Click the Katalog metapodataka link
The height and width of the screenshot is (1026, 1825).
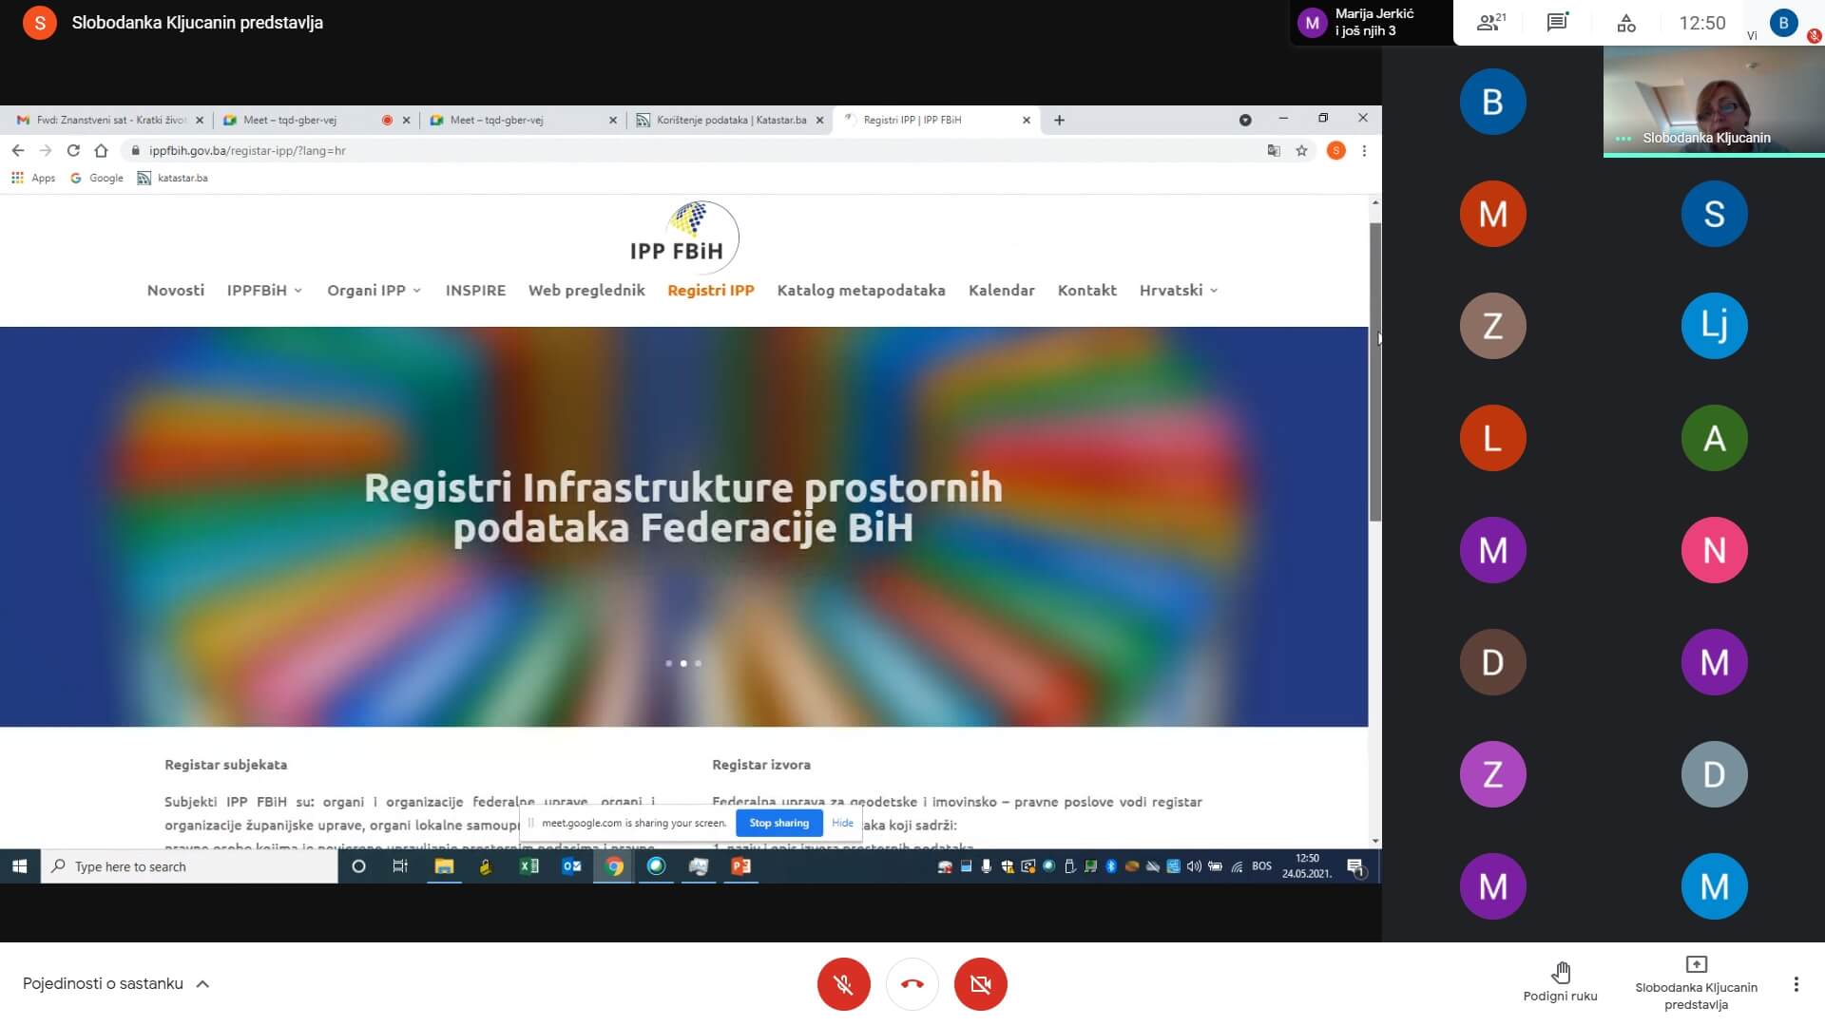tap(861, 290)
